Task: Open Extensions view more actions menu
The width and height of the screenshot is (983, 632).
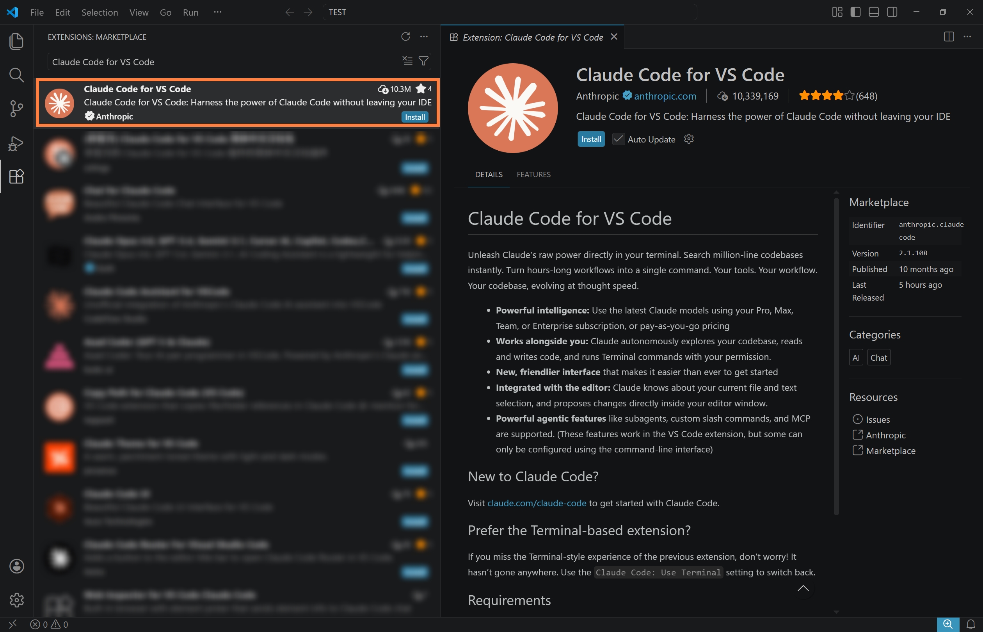Action: pos(424,37)
